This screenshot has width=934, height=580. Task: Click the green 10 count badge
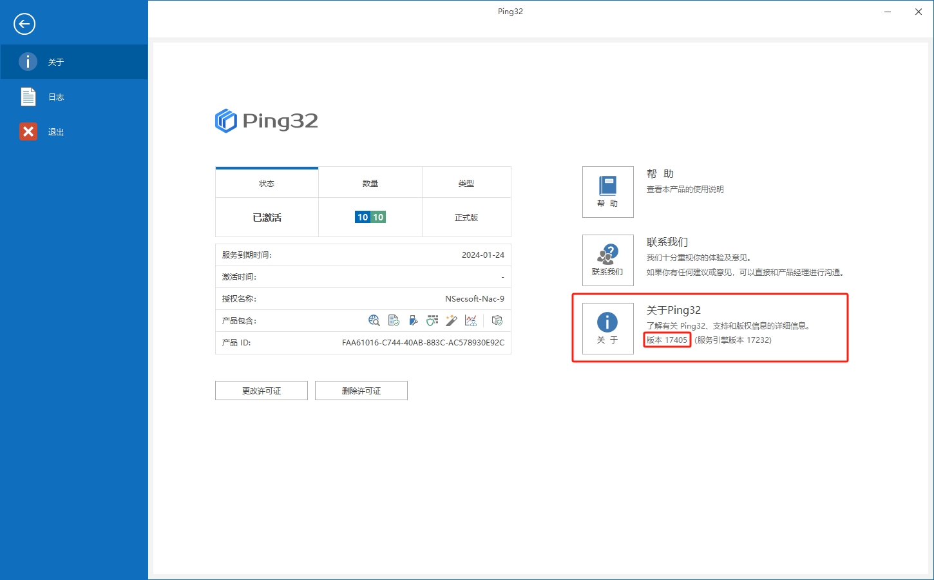(378, 217)
